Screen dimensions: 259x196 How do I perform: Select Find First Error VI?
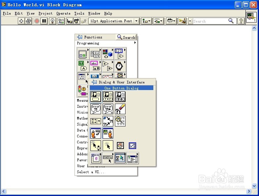[x=120, y=121]
